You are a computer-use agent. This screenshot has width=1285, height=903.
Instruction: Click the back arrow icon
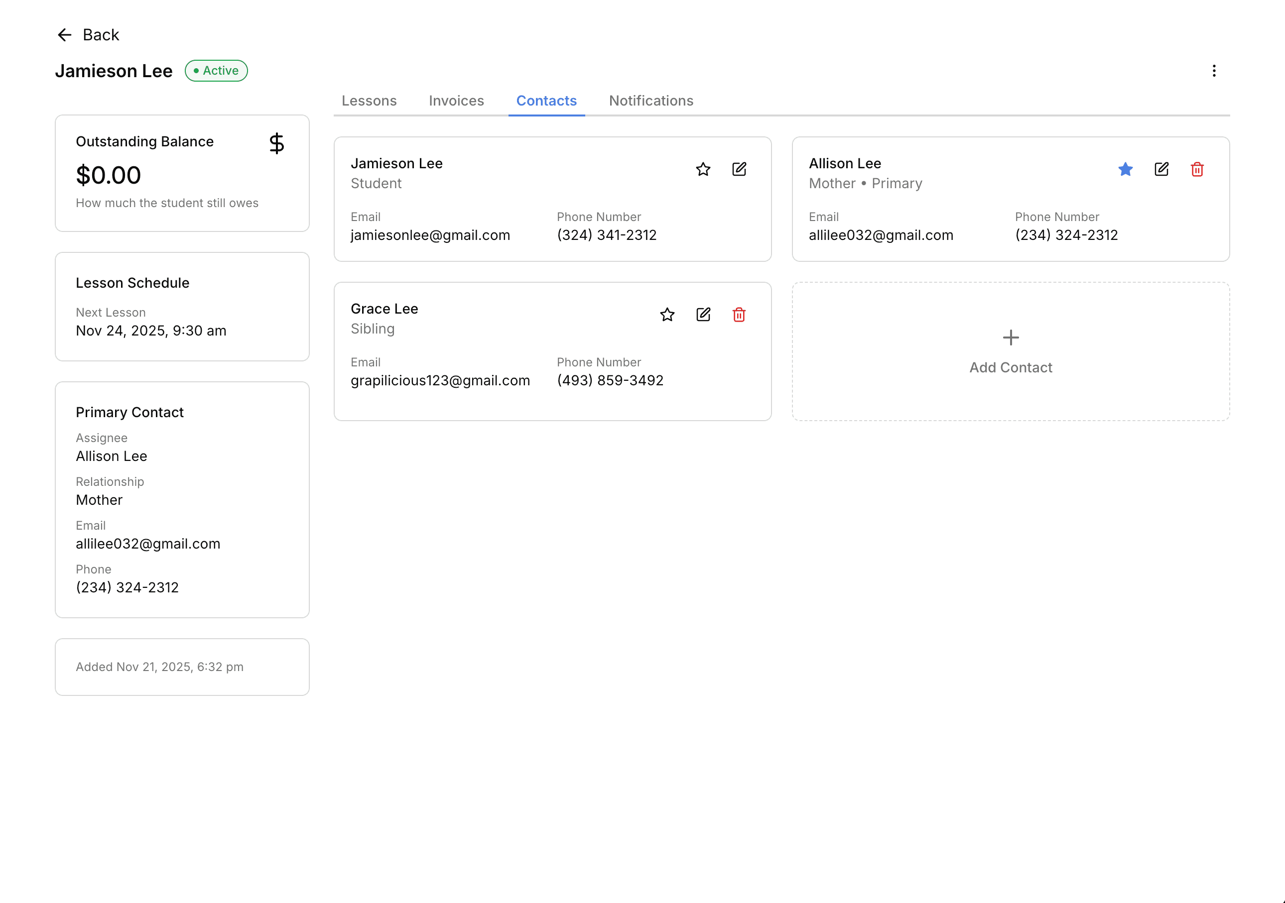(x=65, y=35)
